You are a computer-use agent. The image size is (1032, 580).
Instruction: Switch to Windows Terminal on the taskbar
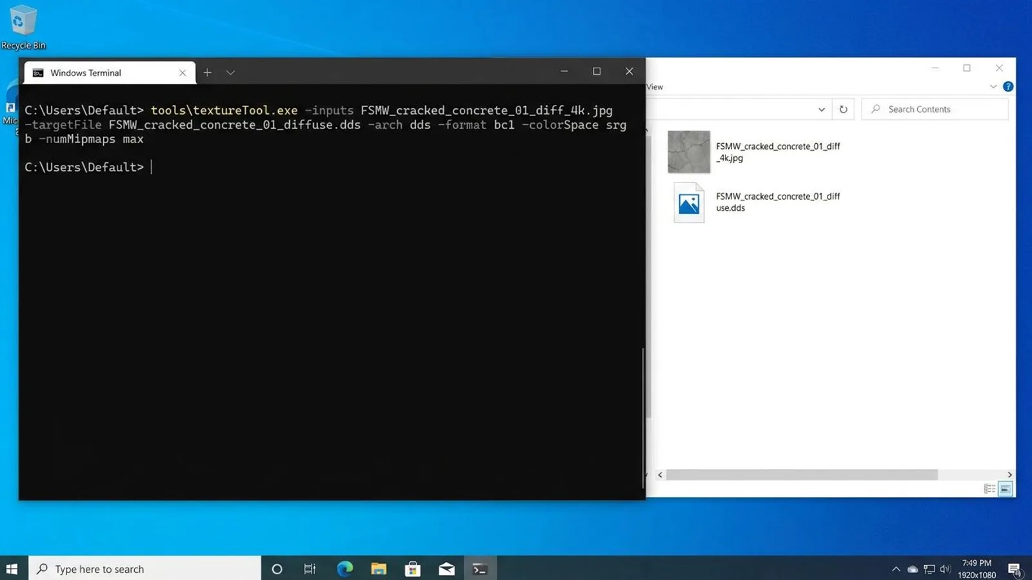[x=480, y=568]
